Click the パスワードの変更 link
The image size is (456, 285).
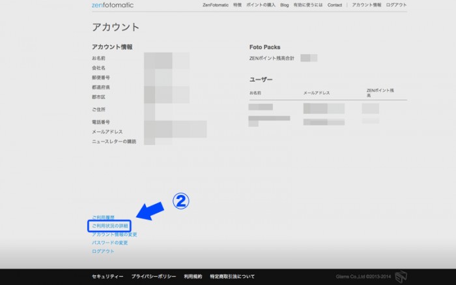coord(109,243)
